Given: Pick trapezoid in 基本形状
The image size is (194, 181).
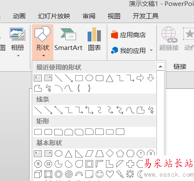Looking at the screenshot, I should [x=100, y=154].
